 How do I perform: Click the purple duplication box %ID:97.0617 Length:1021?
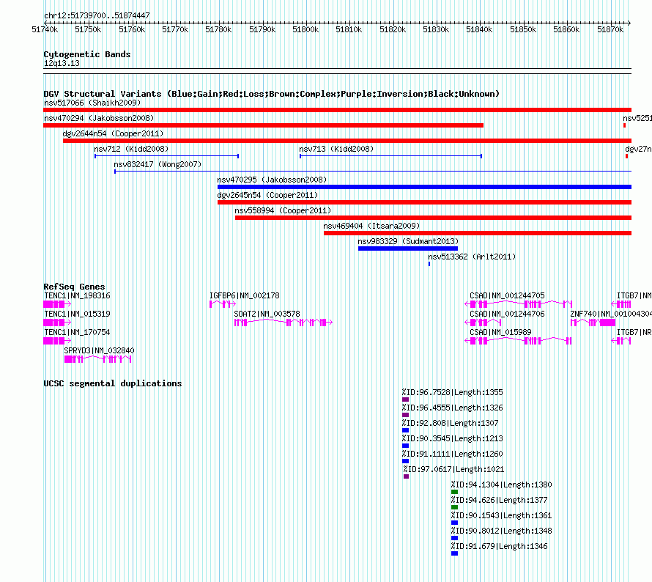[407, 476]
